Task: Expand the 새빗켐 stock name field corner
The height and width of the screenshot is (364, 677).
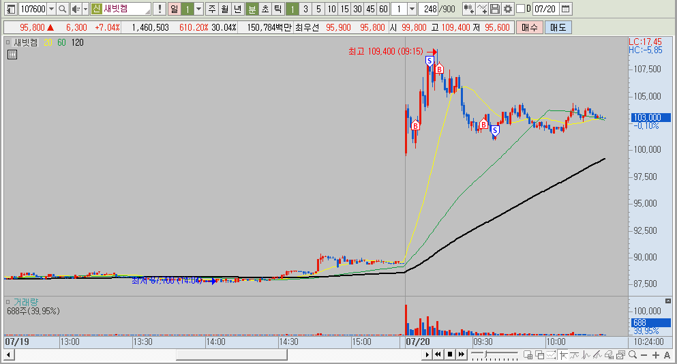Action: pyautogui.click(x=147, y=10)
